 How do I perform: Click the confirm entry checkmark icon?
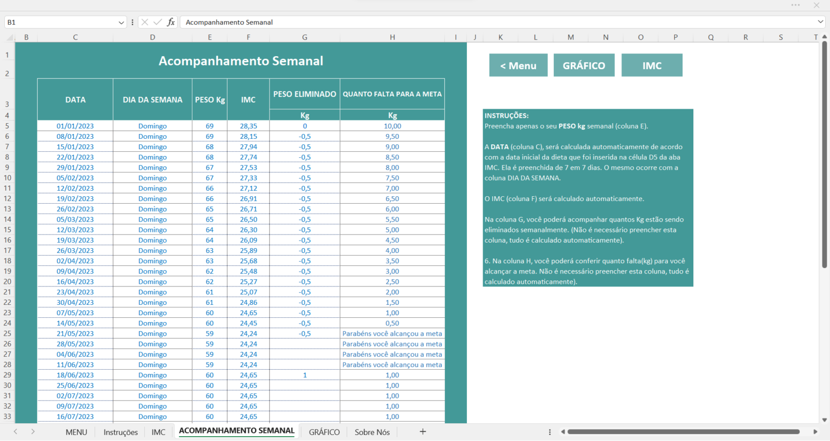tap(158, 22)
